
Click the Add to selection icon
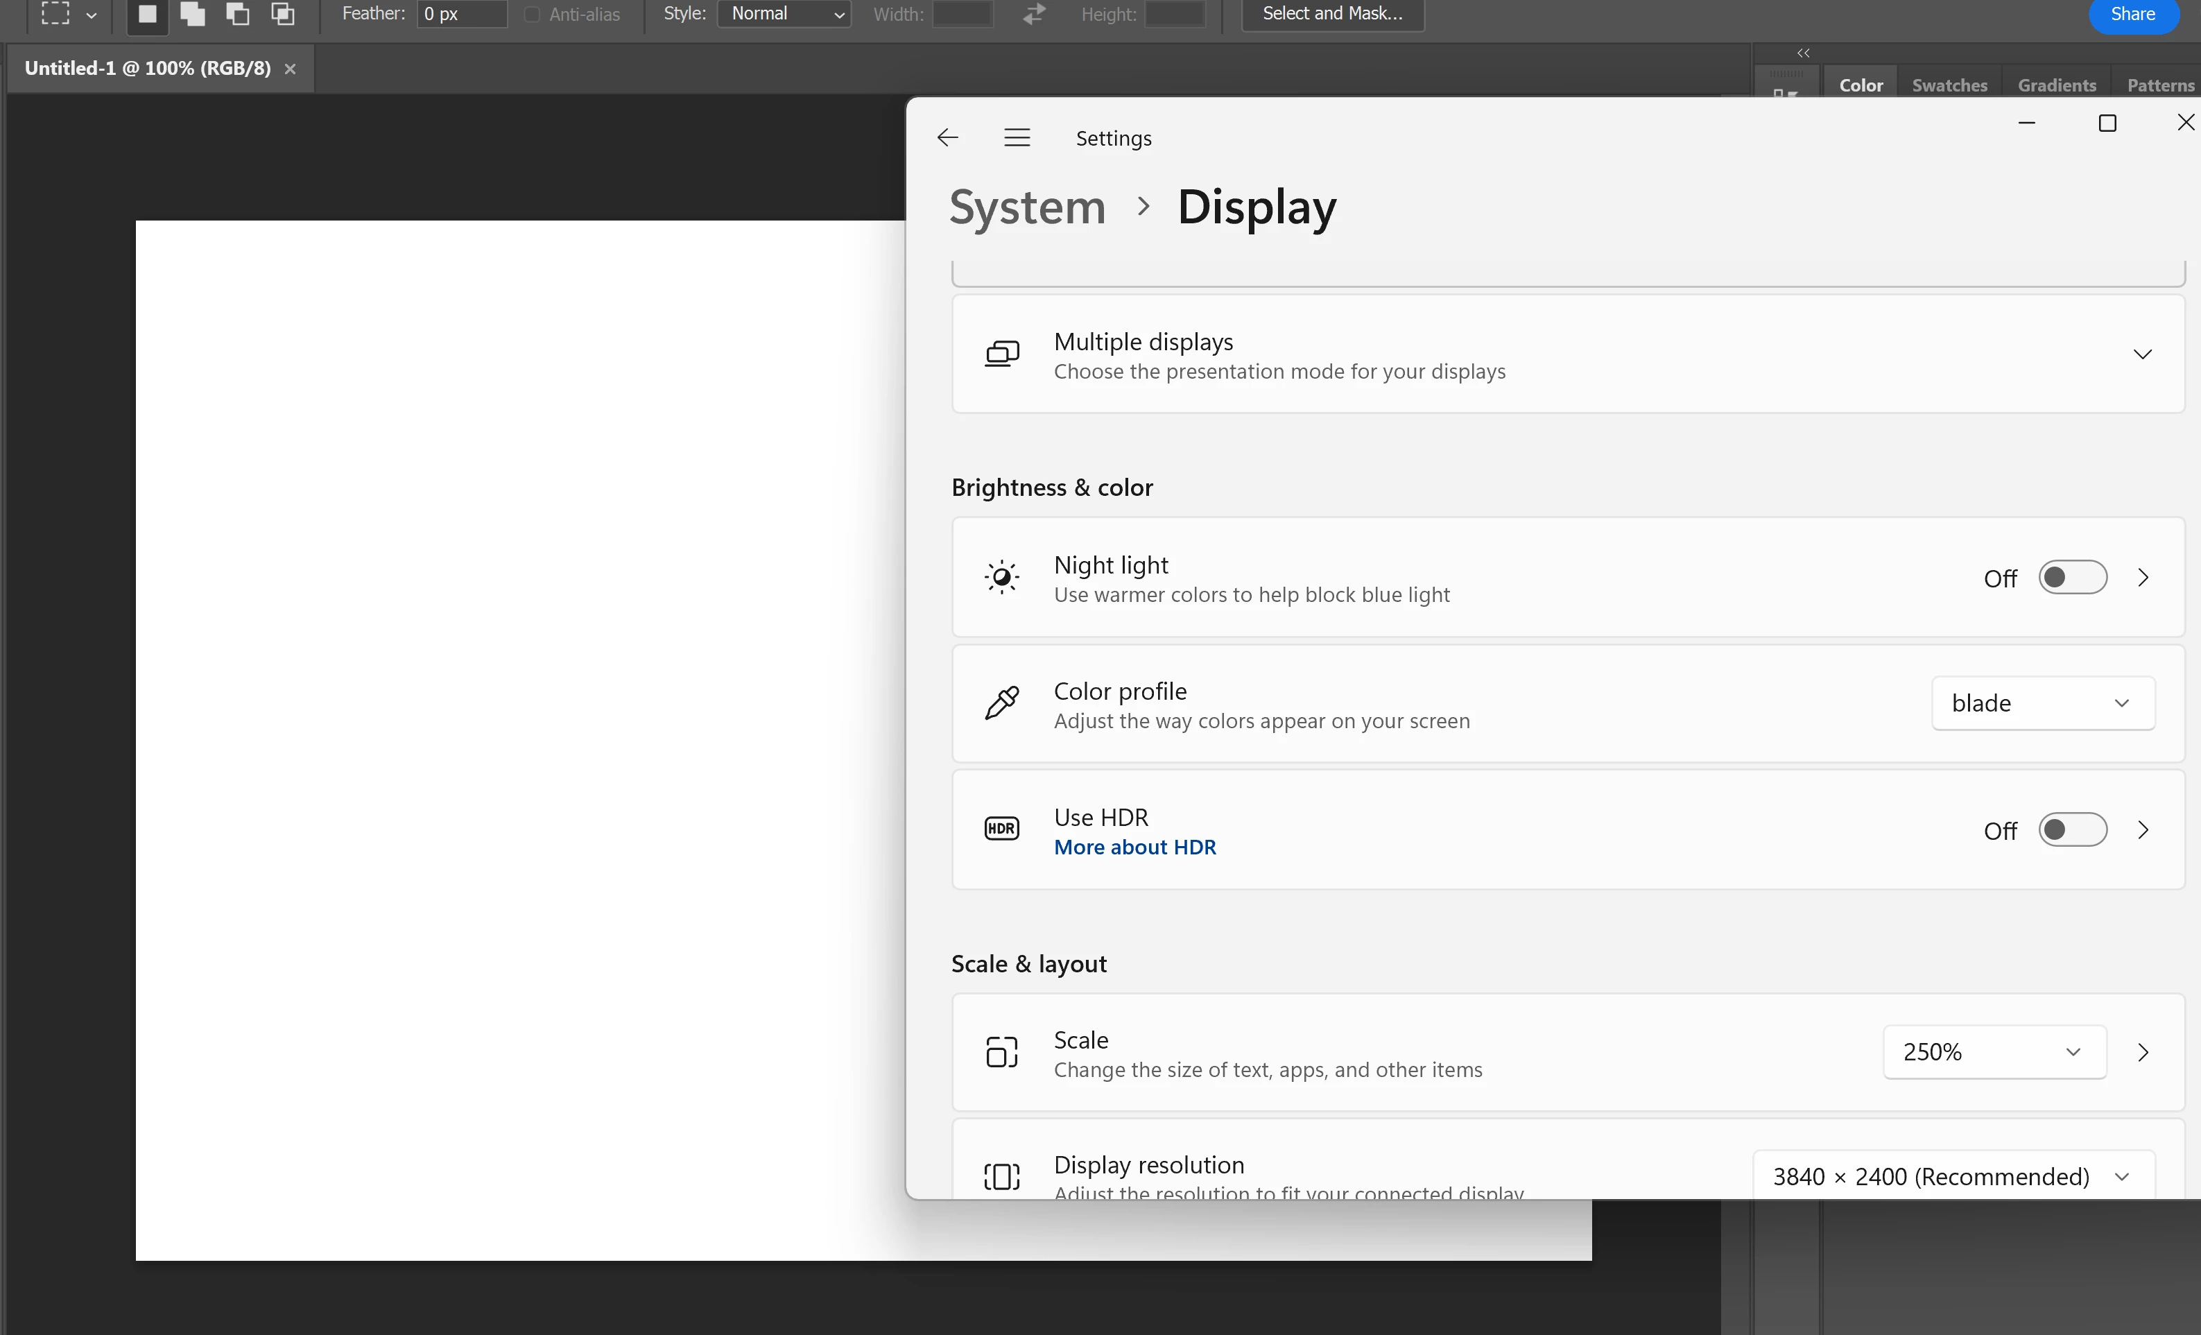[192, 15]
